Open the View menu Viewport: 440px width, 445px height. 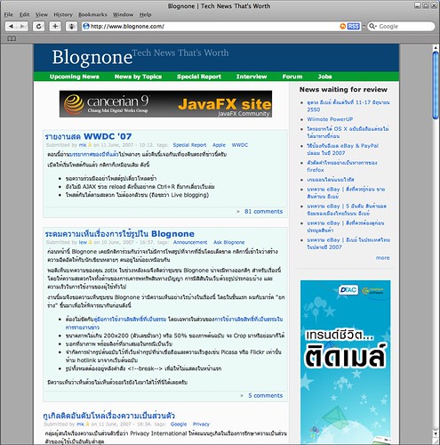42,14
